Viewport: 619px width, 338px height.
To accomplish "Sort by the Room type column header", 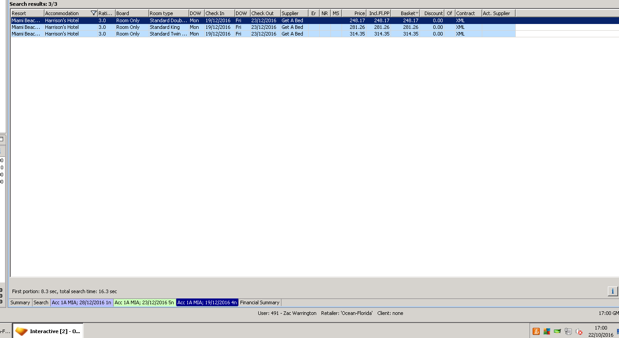I will [x=168, y=13].
